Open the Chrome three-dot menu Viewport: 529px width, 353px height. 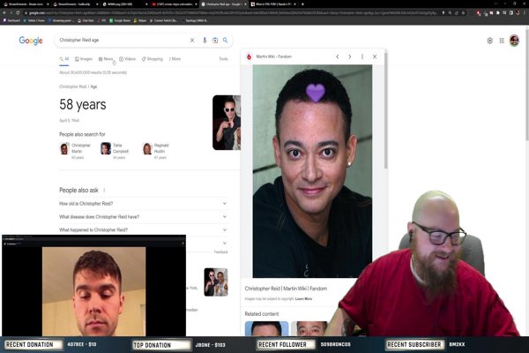525,13
